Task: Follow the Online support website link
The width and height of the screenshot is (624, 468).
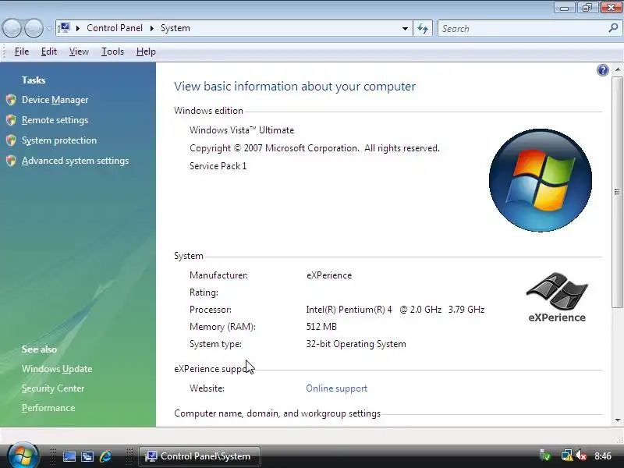Action: tap(337, 388)
